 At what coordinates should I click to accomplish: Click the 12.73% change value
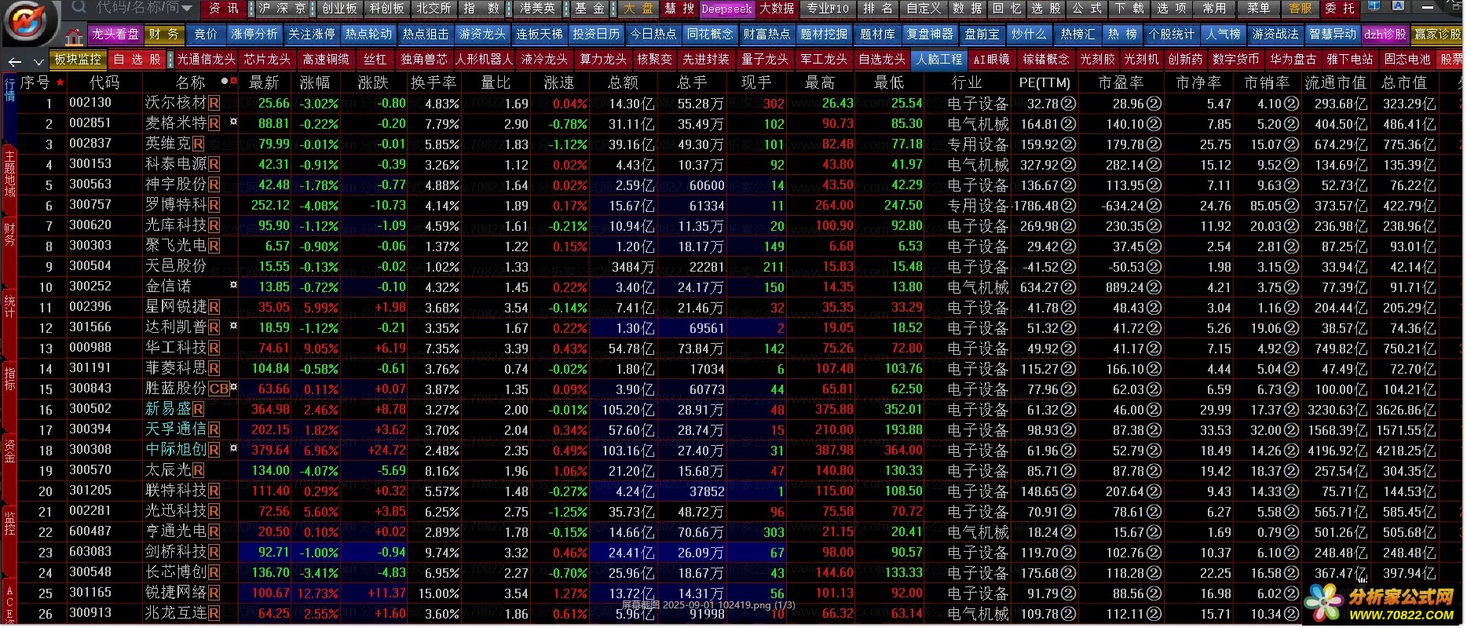click(318, 593)
